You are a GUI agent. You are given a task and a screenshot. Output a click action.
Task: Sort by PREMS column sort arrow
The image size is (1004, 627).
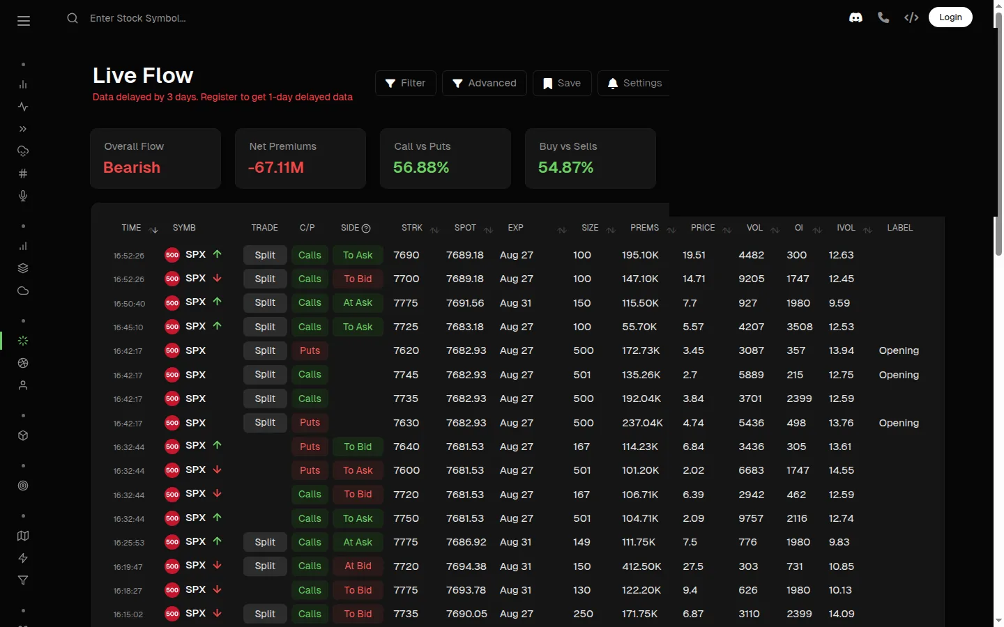click(671, 230)
